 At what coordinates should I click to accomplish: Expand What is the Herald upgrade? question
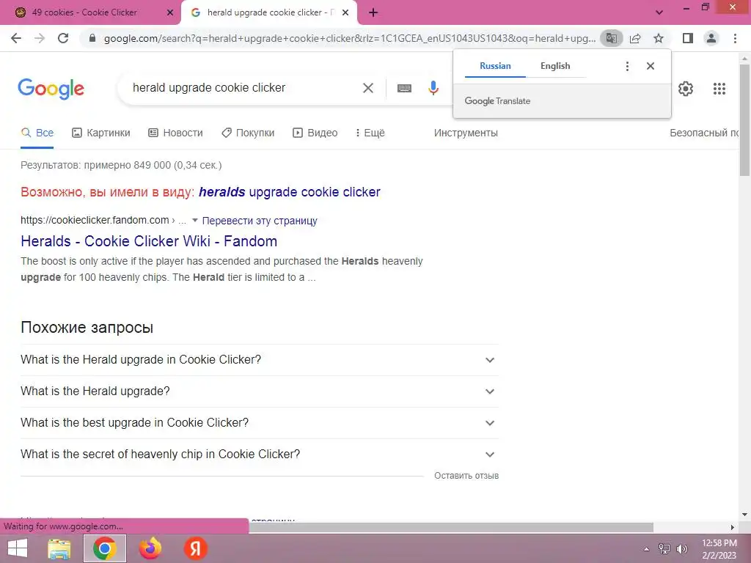click(x=260, y=391)
